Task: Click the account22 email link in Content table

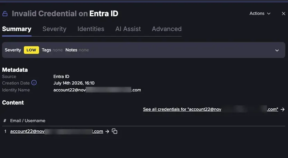Action: click(57, 131)
